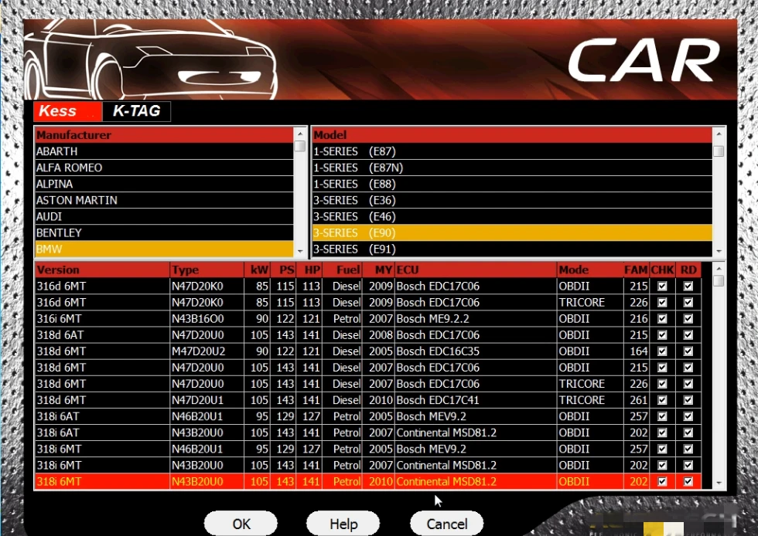Pick model 3-SERIES (E46)
Image resolution: width=758 pixels, height=536 pixels.
point(512,216)
